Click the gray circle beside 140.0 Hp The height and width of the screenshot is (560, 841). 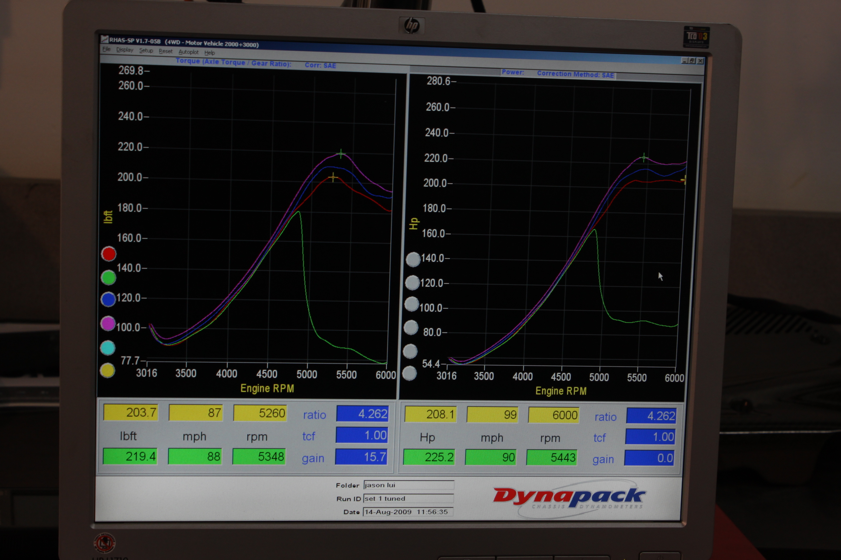(x=413, y=260)
